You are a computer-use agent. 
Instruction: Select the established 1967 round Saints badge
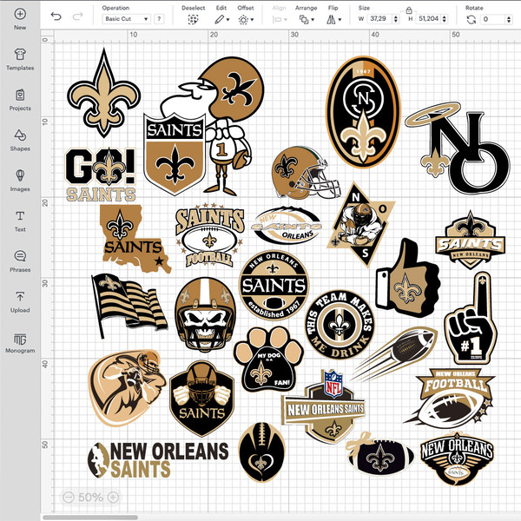(274, 286)
